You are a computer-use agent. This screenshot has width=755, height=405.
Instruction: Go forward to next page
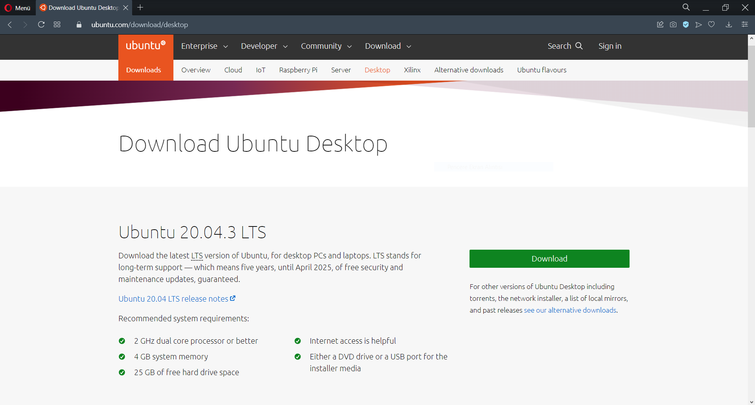(x=25, y=25)
